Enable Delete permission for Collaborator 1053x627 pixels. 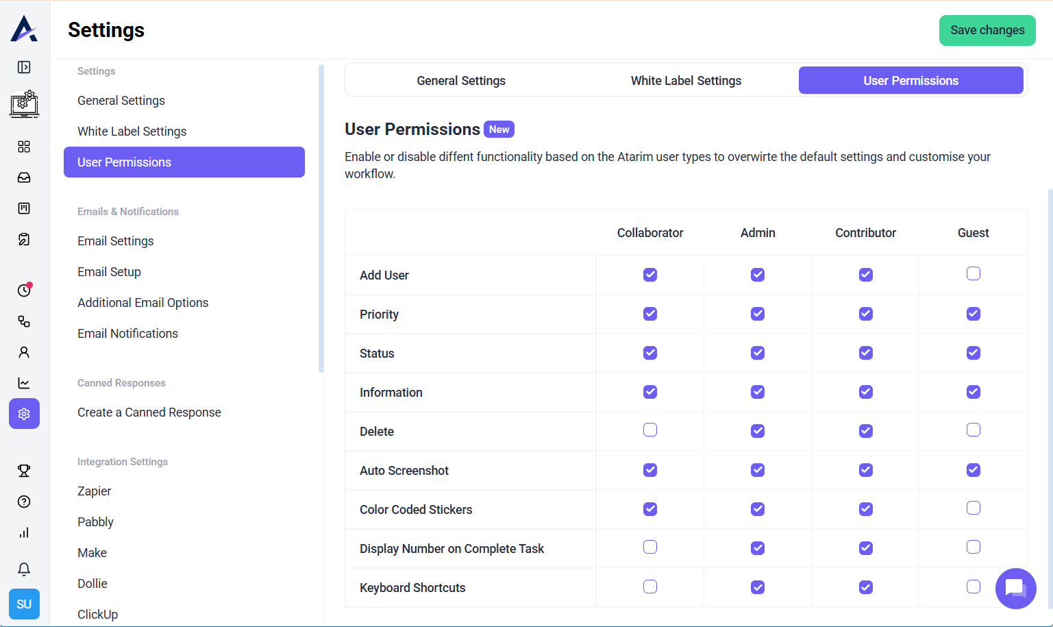[x=649, y=430]
